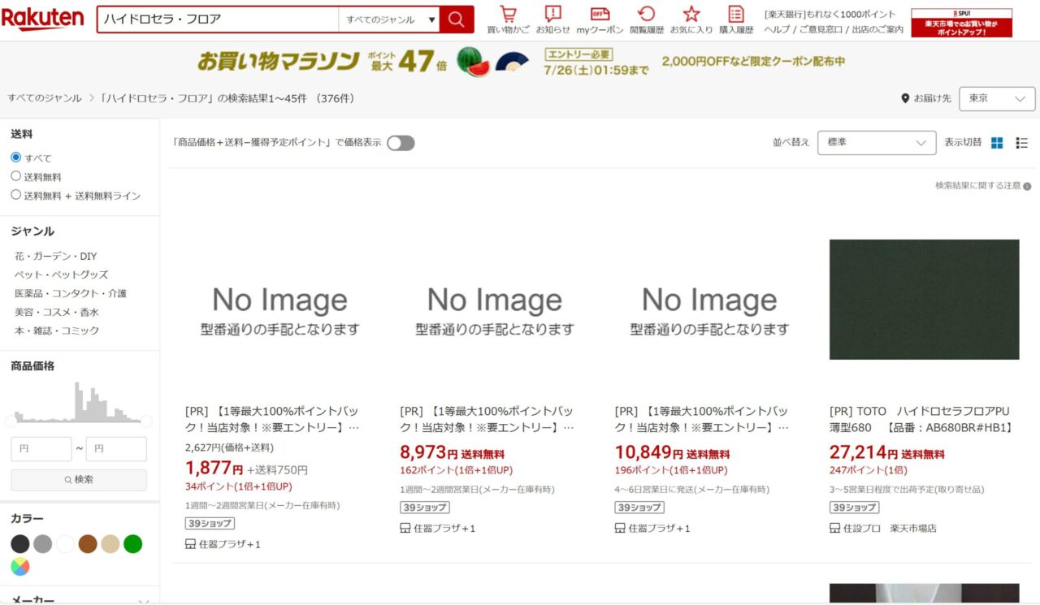Screen dimensions: 1040x605
Task: Open the すべてのジャンル search dropdown
Action: coord(388,19)
